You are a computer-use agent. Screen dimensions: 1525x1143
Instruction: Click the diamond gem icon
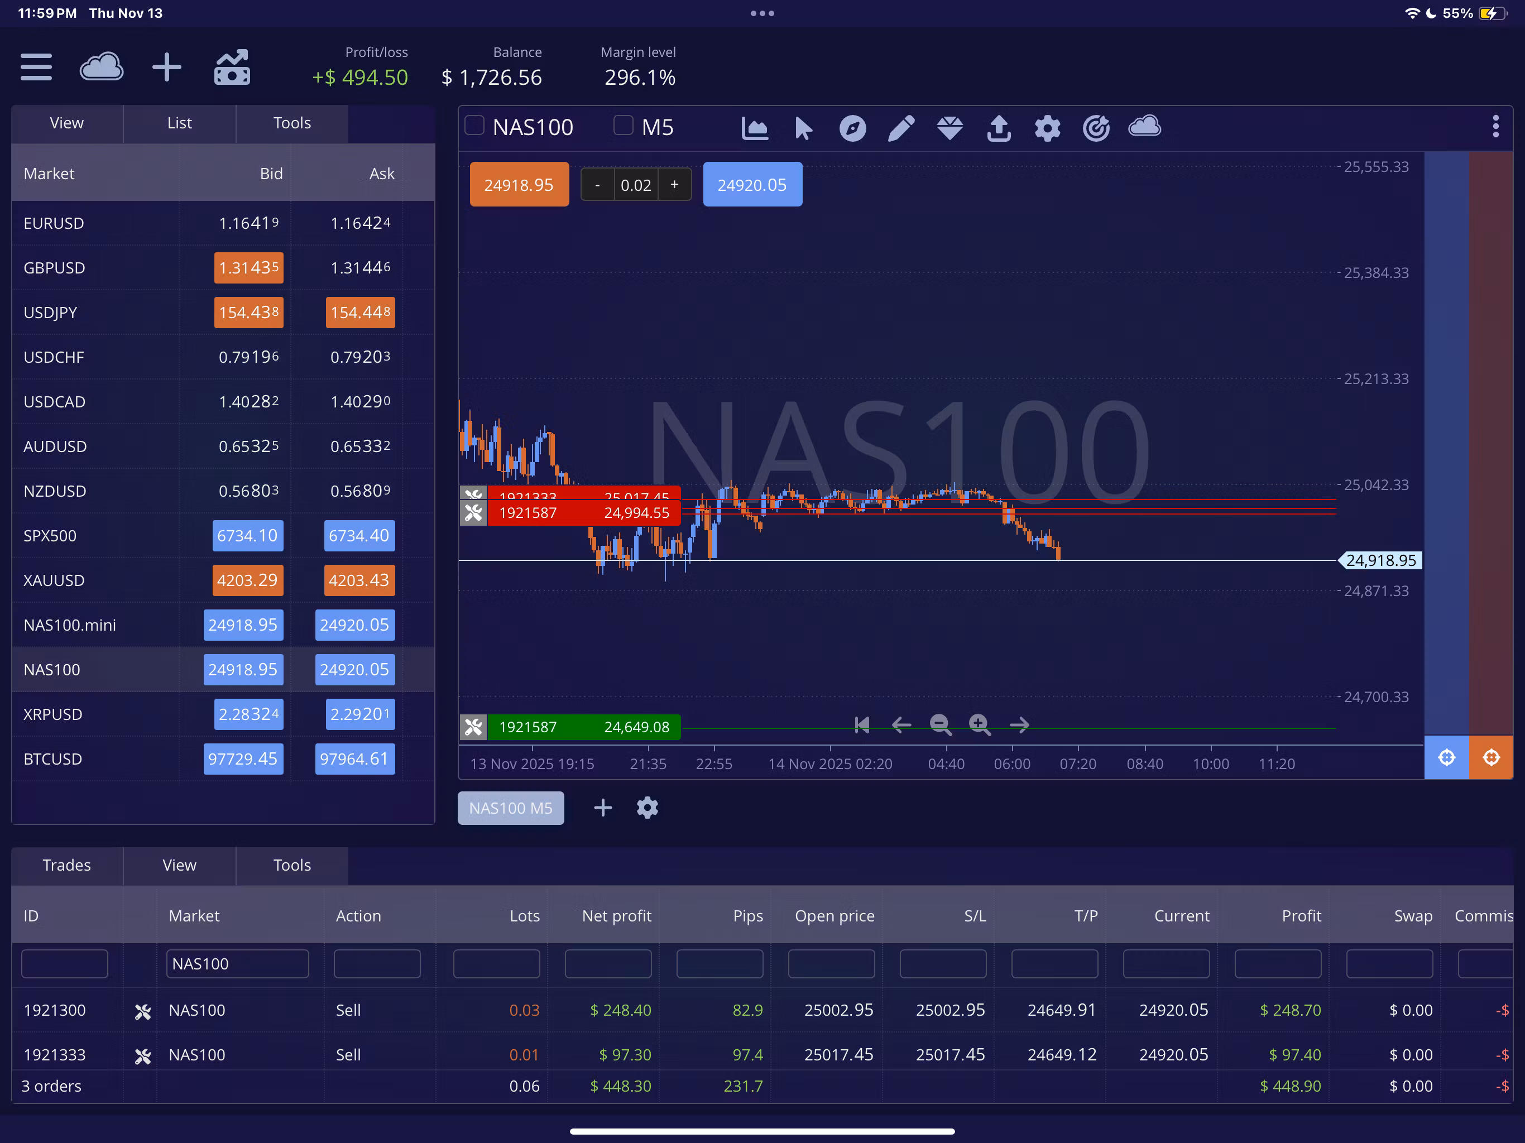950,128
